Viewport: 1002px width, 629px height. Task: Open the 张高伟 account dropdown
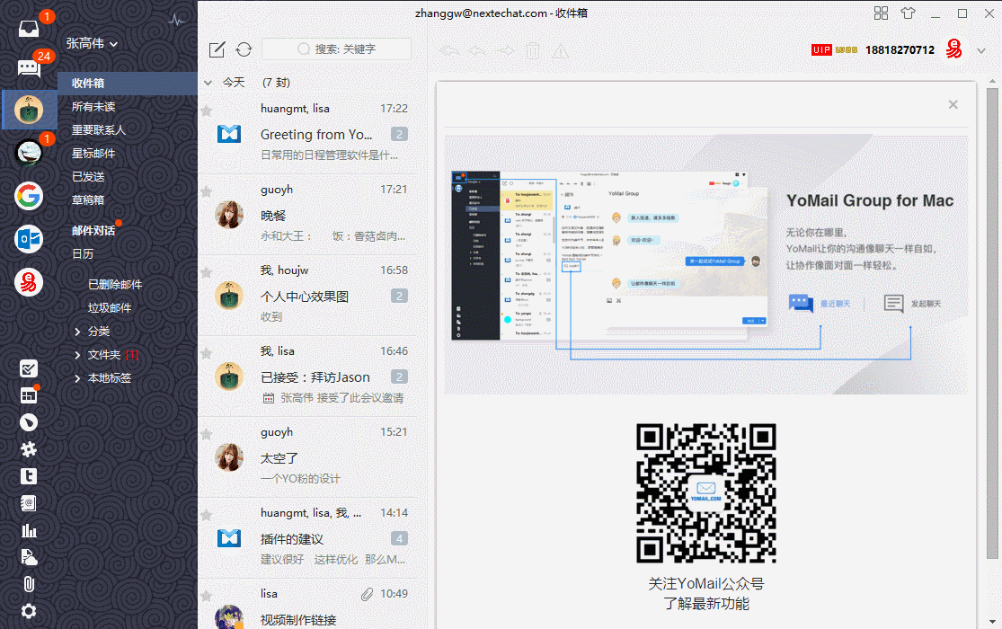(x=92, y=43)
